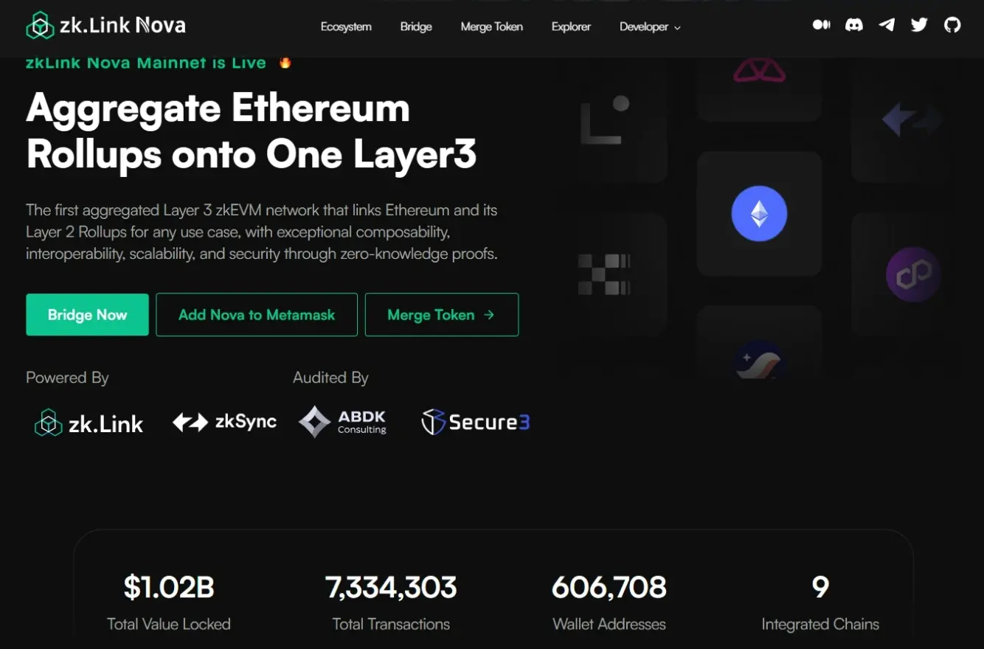Open the Telegram social icon

(x=887, y=25)
